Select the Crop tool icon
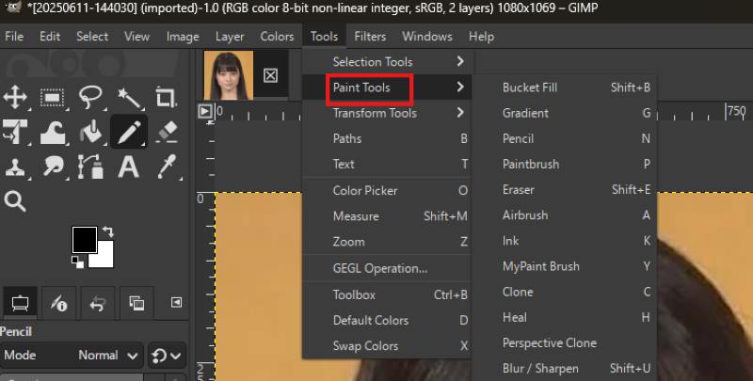Viewport: 753px width, 381px height. tap(167, 98)
